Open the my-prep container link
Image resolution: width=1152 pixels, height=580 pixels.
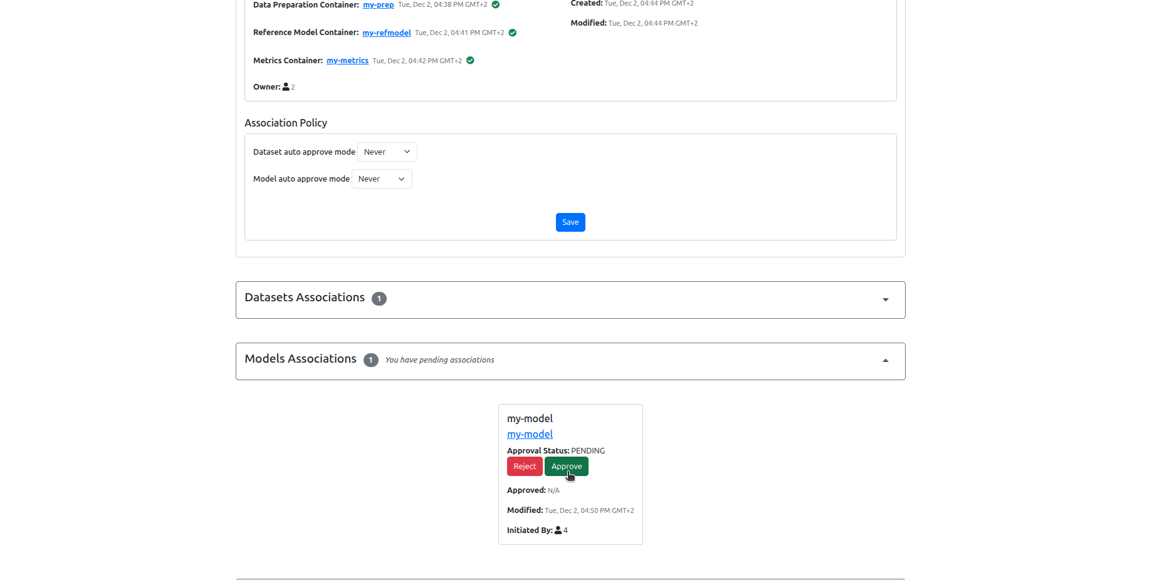(379, 5)
